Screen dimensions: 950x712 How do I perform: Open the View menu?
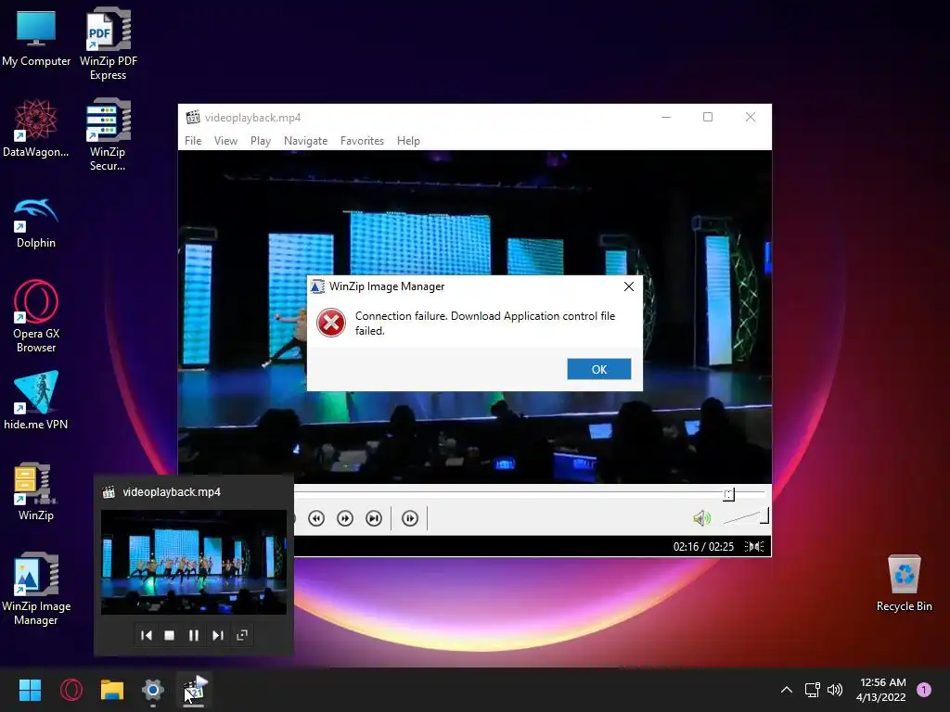(x=225, y=141)
